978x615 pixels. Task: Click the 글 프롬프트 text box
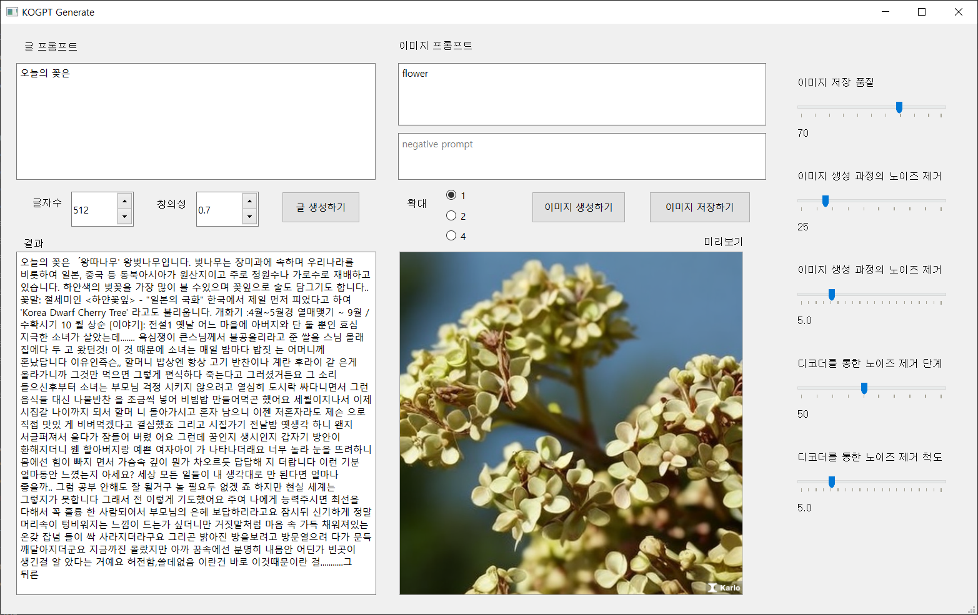[196, 122]
